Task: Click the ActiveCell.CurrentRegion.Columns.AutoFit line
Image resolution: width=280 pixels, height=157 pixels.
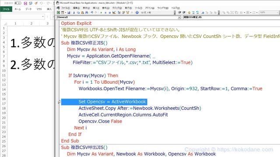Action: tap(123, 115)
